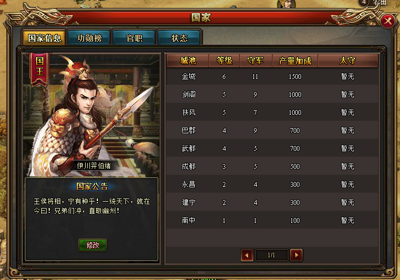Select the 剑阁 city row

coord(272,94)
